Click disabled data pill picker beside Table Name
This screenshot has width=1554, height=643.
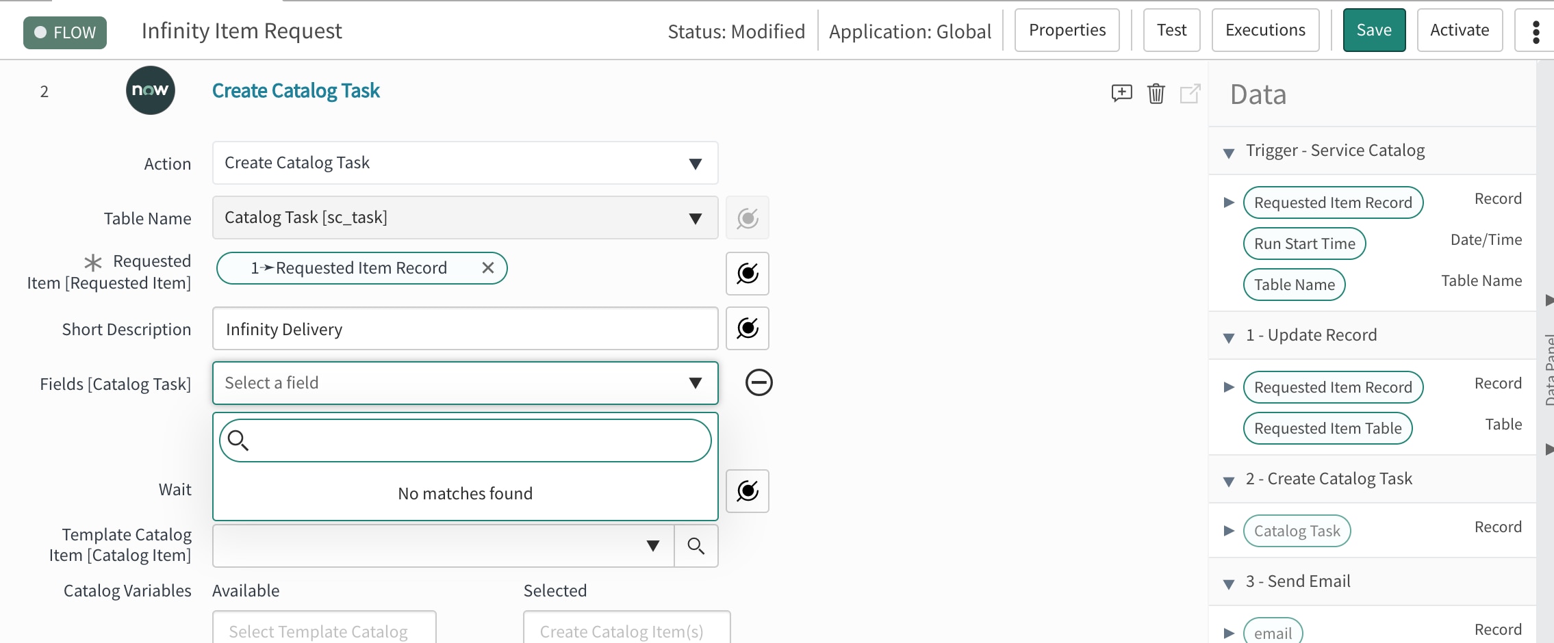(x=748, y=218)
